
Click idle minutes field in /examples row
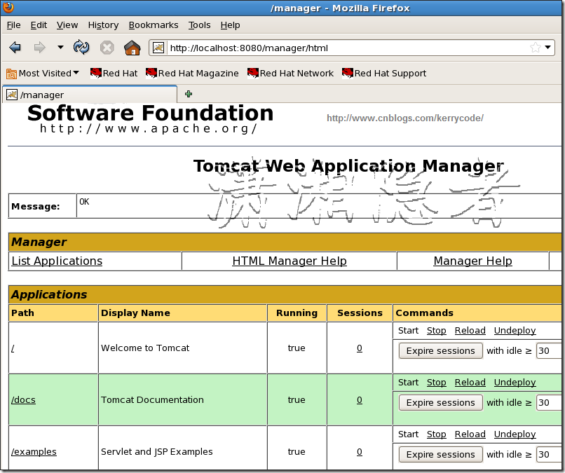[x=549, y=455]
